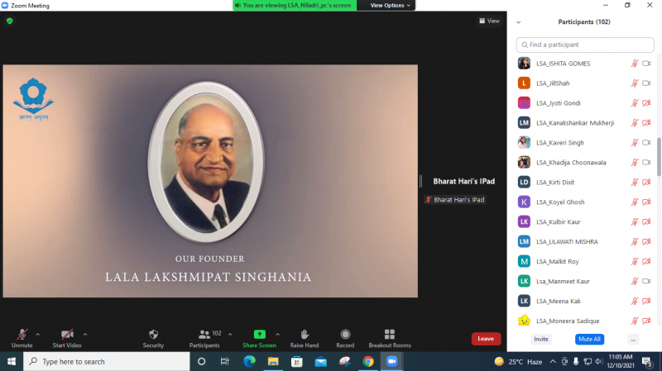Click the participants list scrollbar
662x371 pixels.
pyautogui.click(x=659, y=157)
